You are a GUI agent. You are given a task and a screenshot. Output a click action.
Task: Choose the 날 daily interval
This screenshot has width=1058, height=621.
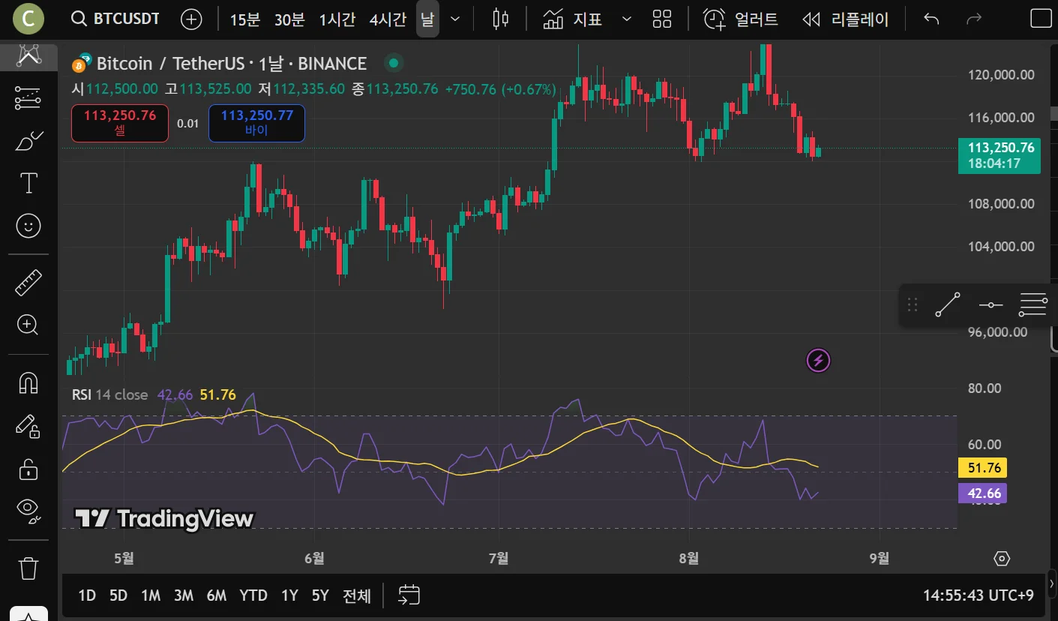click(427, 19)
